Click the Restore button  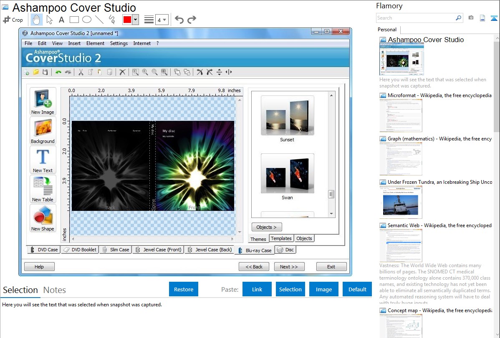(184, 289)
